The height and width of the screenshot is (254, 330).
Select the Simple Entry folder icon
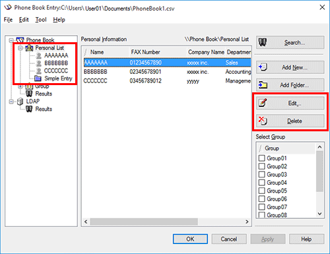pos(38,79)
